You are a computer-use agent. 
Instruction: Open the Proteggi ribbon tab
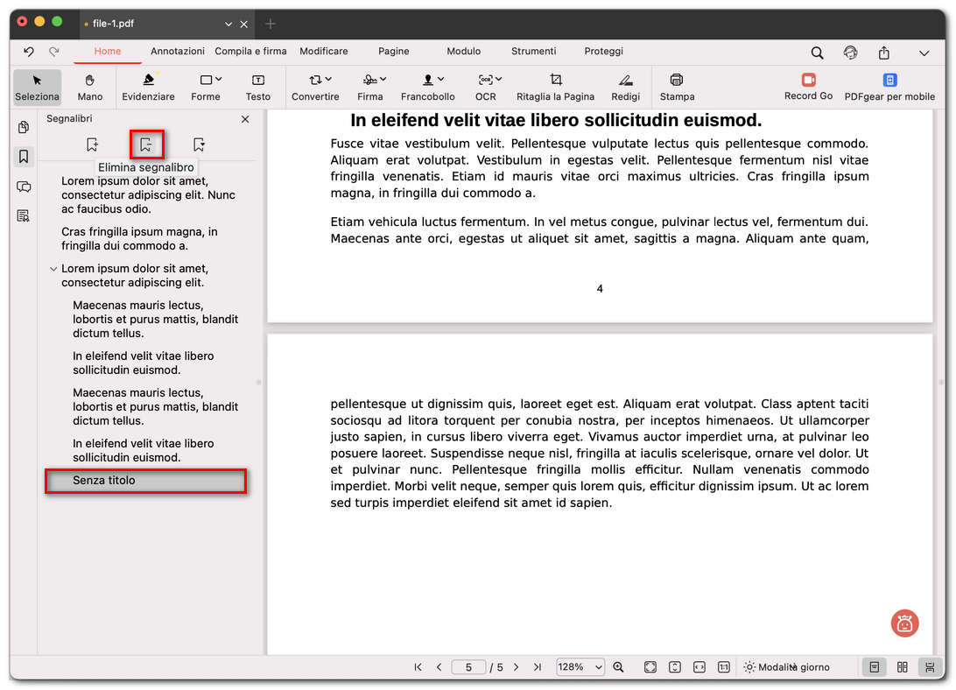point(603,51)
